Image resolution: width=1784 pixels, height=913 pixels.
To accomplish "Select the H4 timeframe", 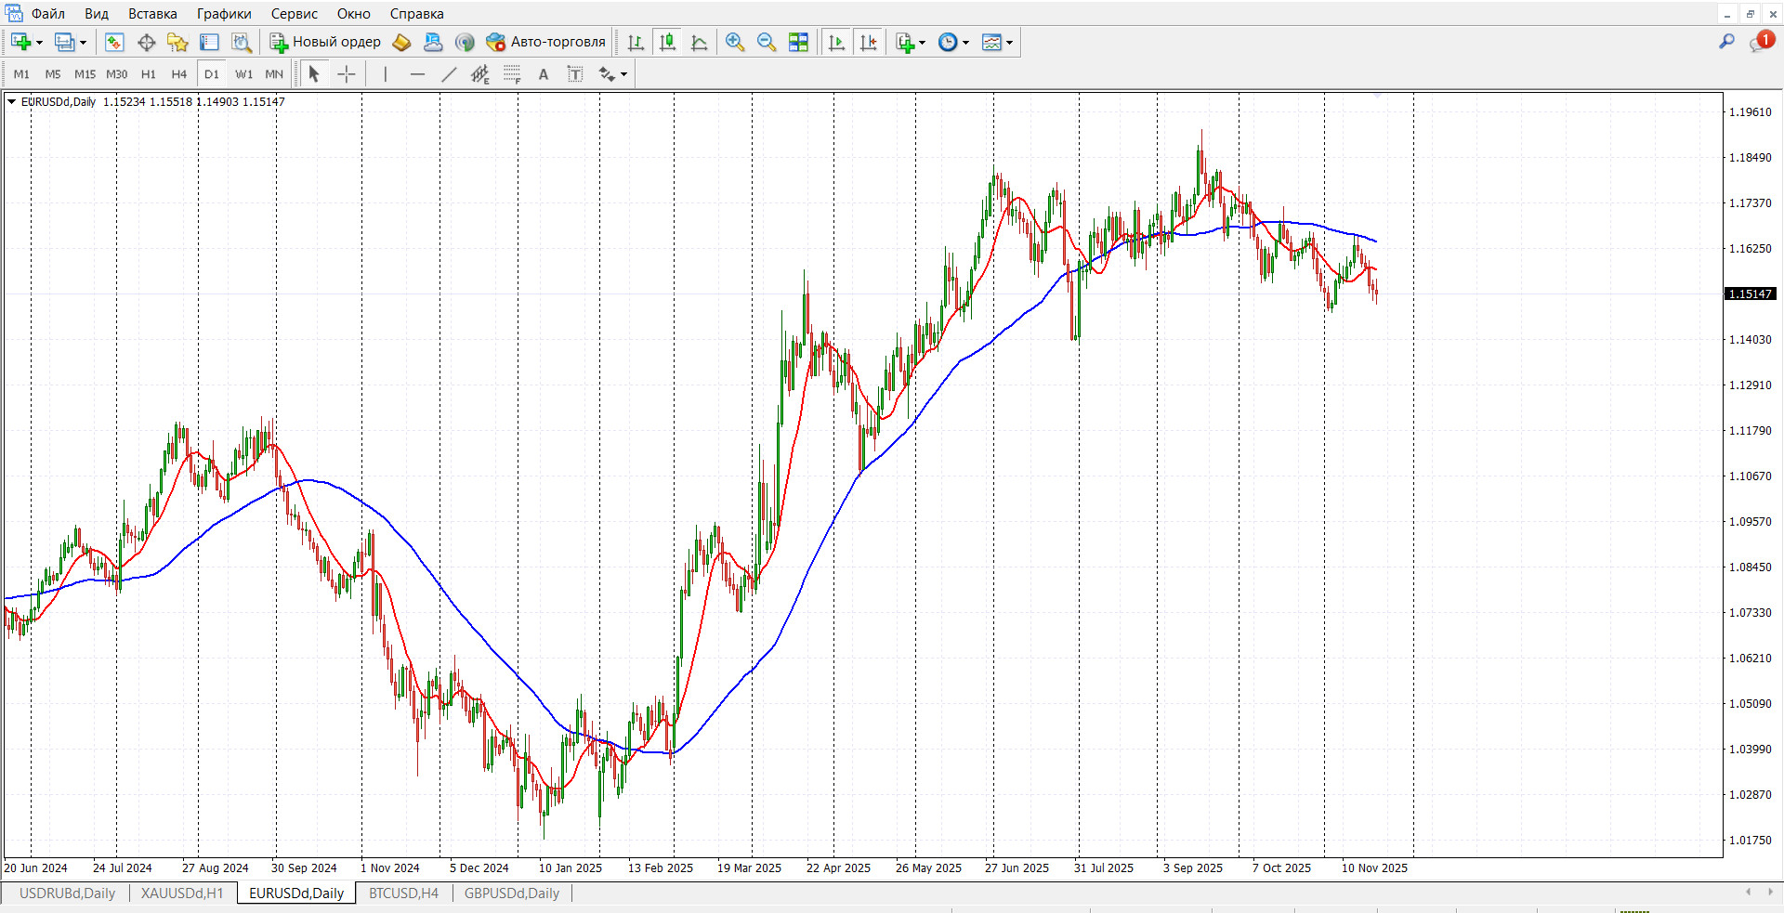I will [179, 74].
